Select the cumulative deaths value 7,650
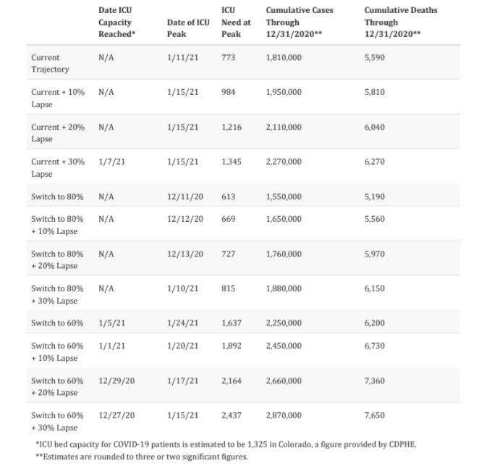 (x=376, y=415)
